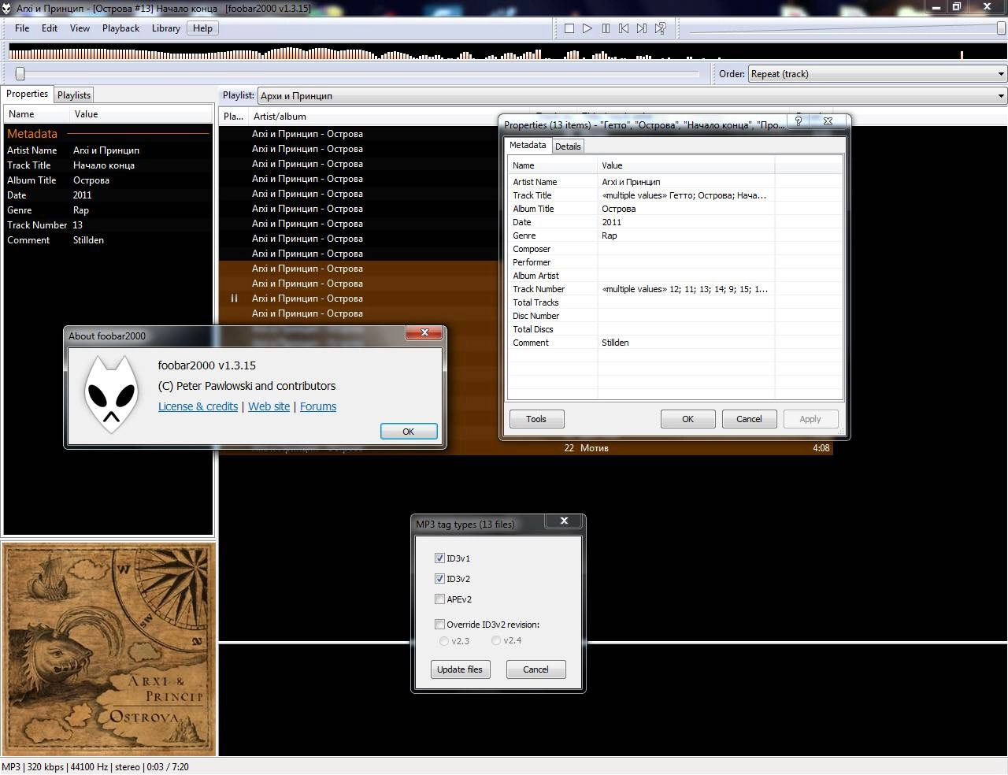Open the Edit menu
Screen dimensions: 1008x775
[50, 28]
